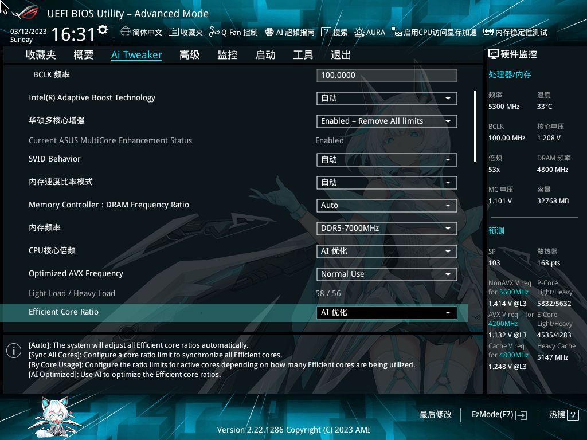Open the 工具 menu tab

[302, 54]
